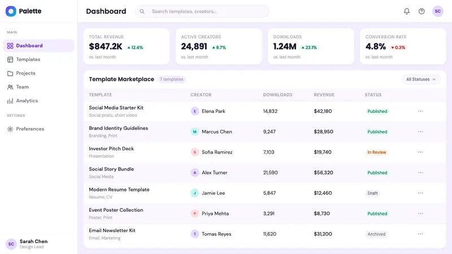452x254 pixels.
Task: Click the 7 templates count badge
Action: coord(172,79)
